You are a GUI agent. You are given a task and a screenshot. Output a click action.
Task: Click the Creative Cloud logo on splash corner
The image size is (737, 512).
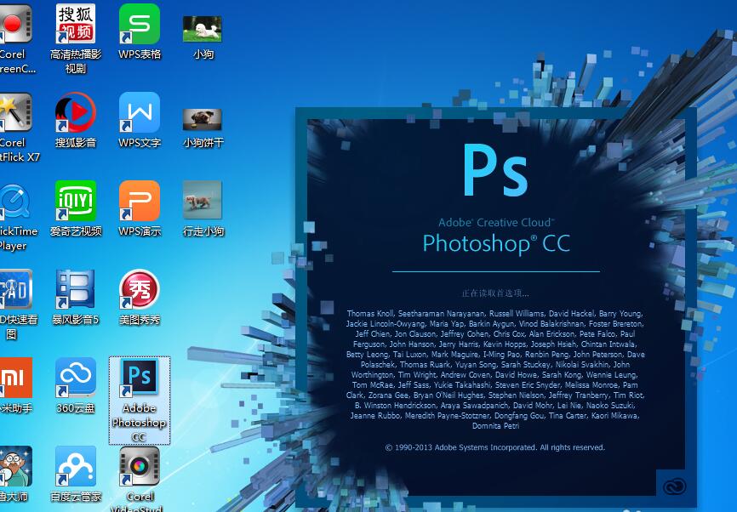[675, 486]
